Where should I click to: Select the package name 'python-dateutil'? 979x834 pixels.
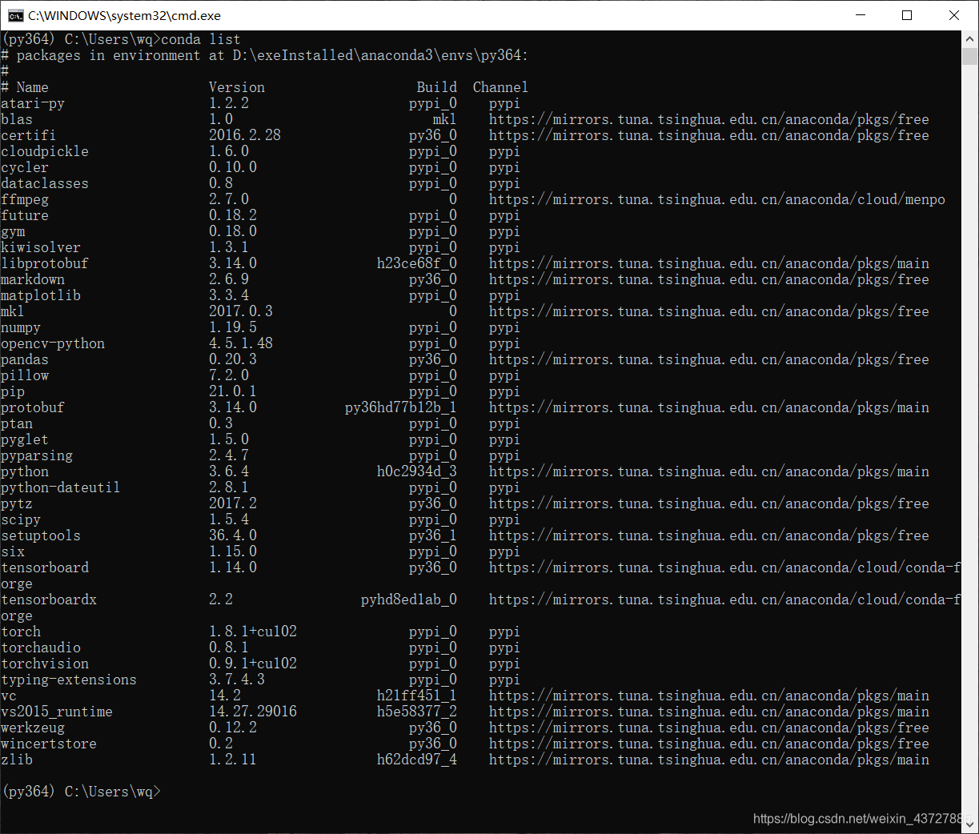point(61,487)
